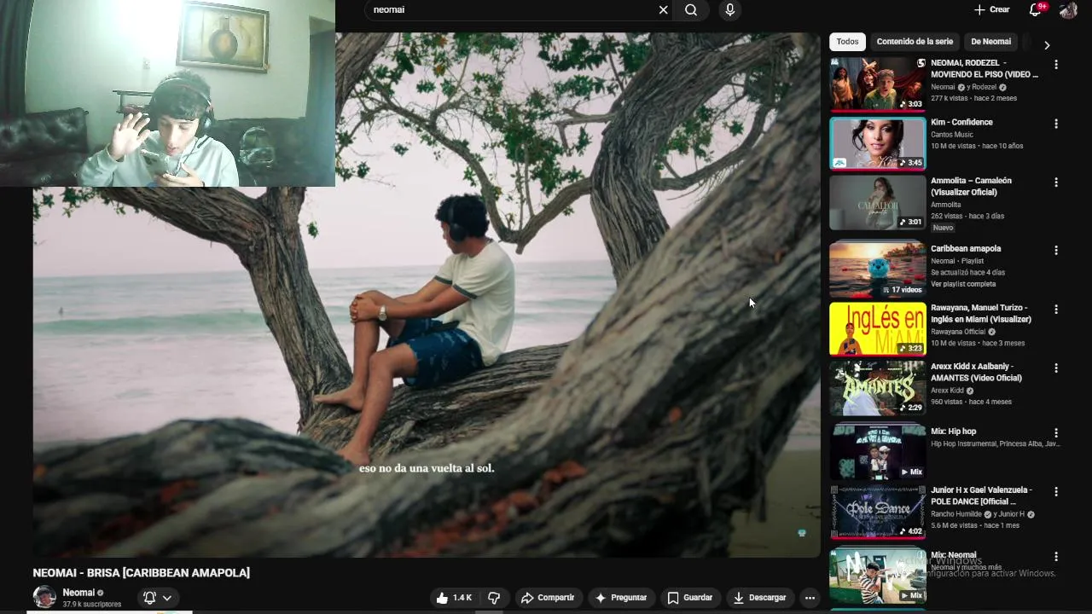Like the video with thumbs-up 1.4 K
This screenshot has height=614, width=1092.
click(x=454, y=598)
